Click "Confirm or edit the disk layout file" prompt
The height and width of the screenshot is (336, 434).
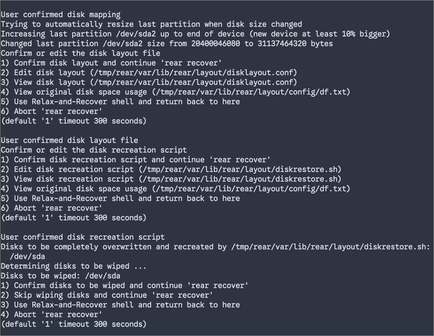click(x=80, y=53)
